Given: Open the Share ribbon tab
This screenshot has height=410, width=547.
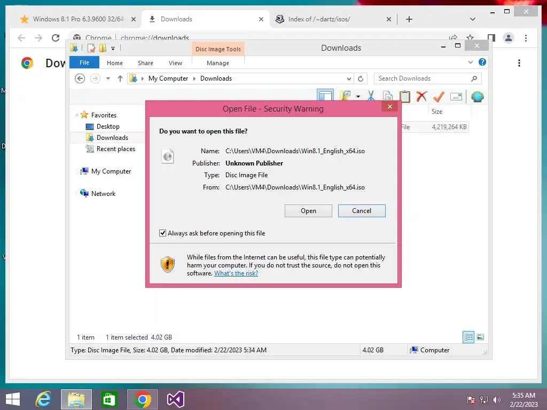Looking at the screenshot, I should pyautogui.click(x=145, y=63).
